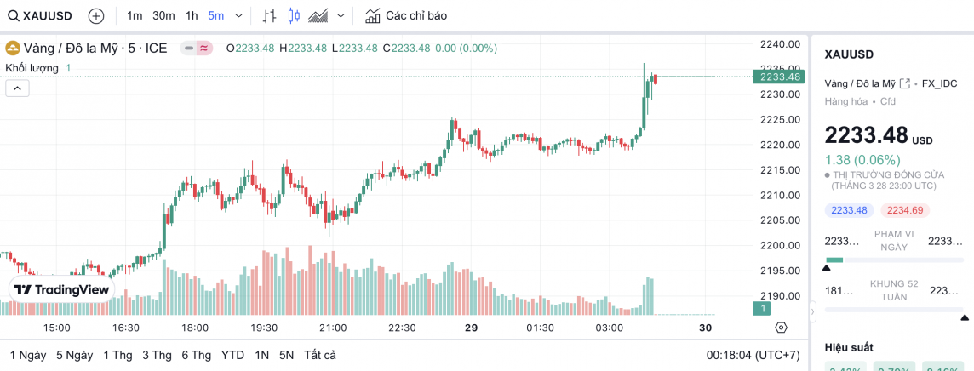Screen dimensions: 974x371
Task: Add a symbol with the plus icon
Action: (96, 16)
